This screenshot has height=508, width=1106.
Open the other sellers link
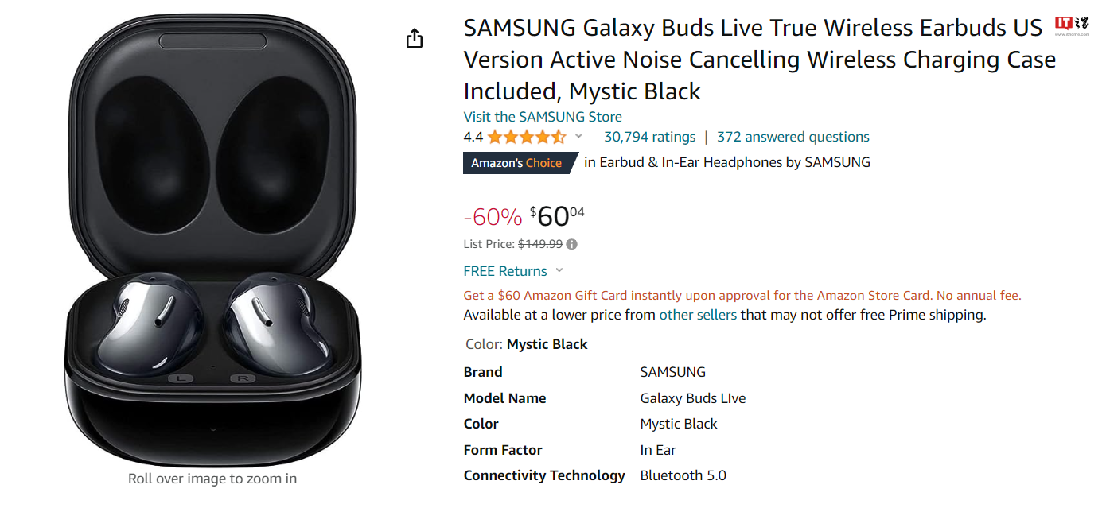[698, 315]
